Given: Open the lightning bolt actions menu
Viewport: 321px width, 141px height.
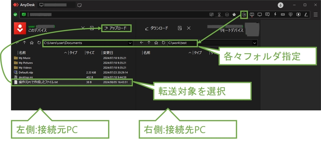Looking at the screenshot, I should point(275,14).
